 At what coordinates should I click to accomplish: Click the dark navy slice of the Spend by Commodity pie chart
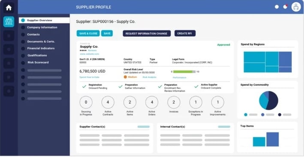pos(273,101)
